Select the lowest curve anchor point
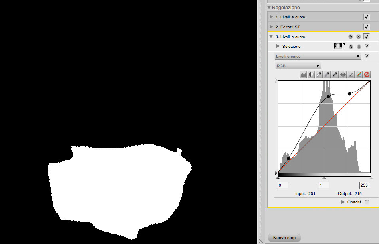 click(288, 159)
